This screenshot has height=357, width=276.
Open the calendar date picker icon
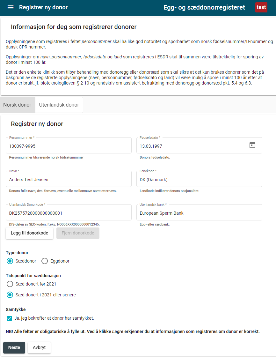tap(252, 145)
